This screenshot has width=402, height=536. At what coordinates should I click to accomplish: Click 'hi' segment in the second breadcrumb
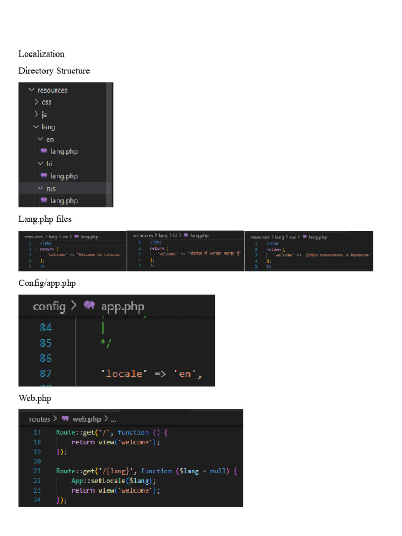point(175,236)
